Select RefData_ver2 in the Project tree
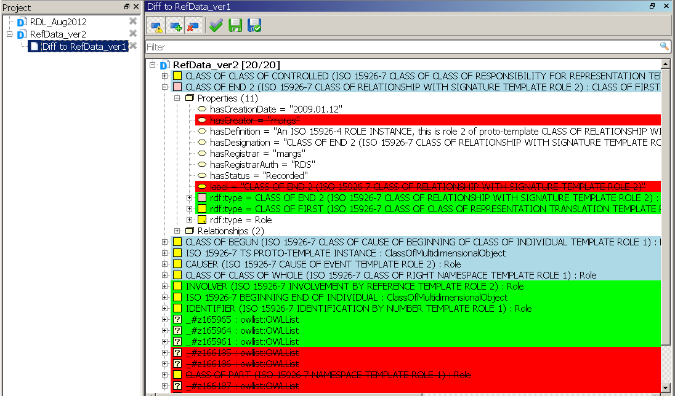This screenshot has height=396, width=675. tap(58, 34)
